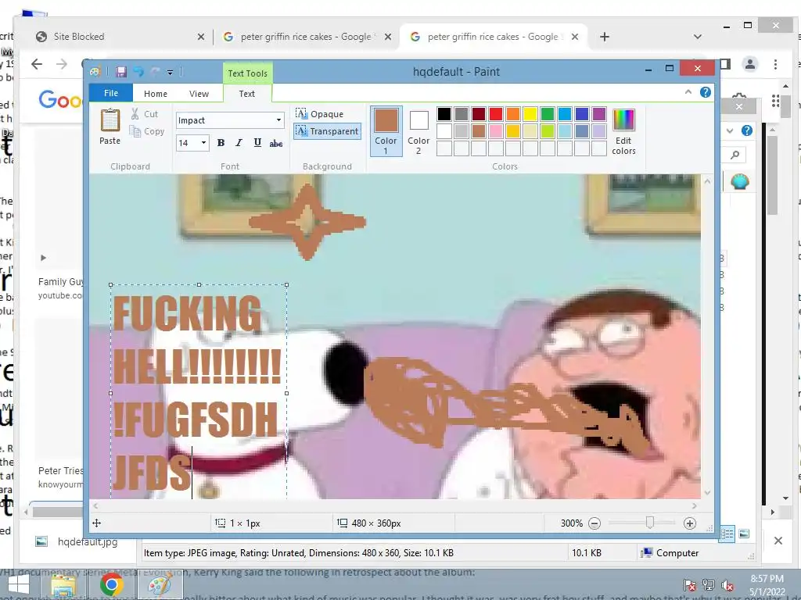Open Chrome from the taskbar
The width and height of the screenshot is (801, 600).
click(112, 585)
